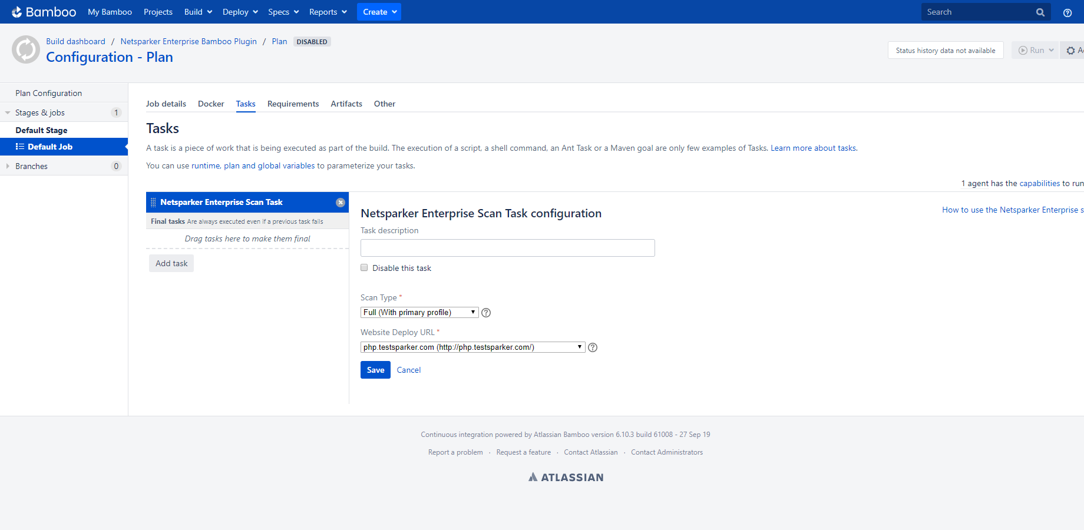Click the capabilities link
This screenshot has width=1084, height=530.
pyautogui.click(x=1039, y=184)
